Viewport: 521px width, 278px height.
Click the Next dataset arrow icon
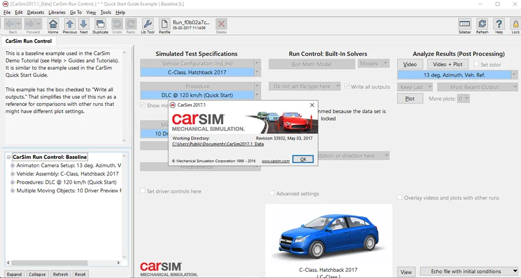tap(84, 24)
